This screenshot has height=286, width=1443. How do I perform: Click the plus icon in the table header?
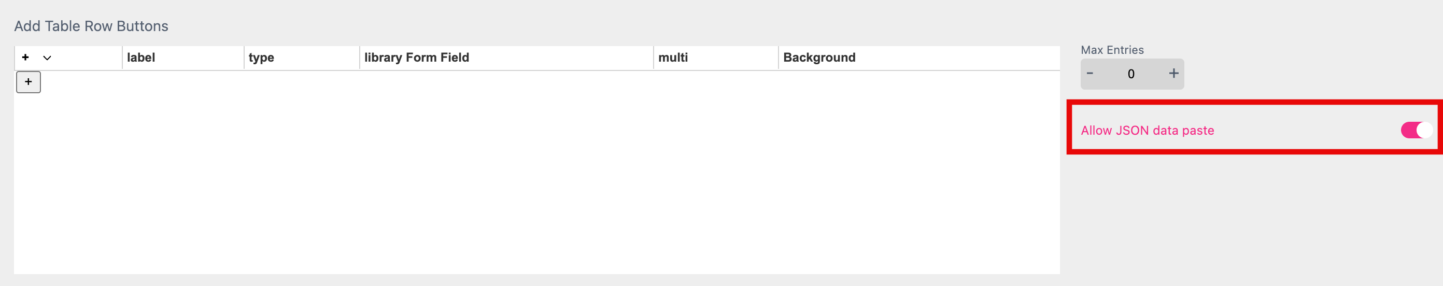[x=25, y=57]
